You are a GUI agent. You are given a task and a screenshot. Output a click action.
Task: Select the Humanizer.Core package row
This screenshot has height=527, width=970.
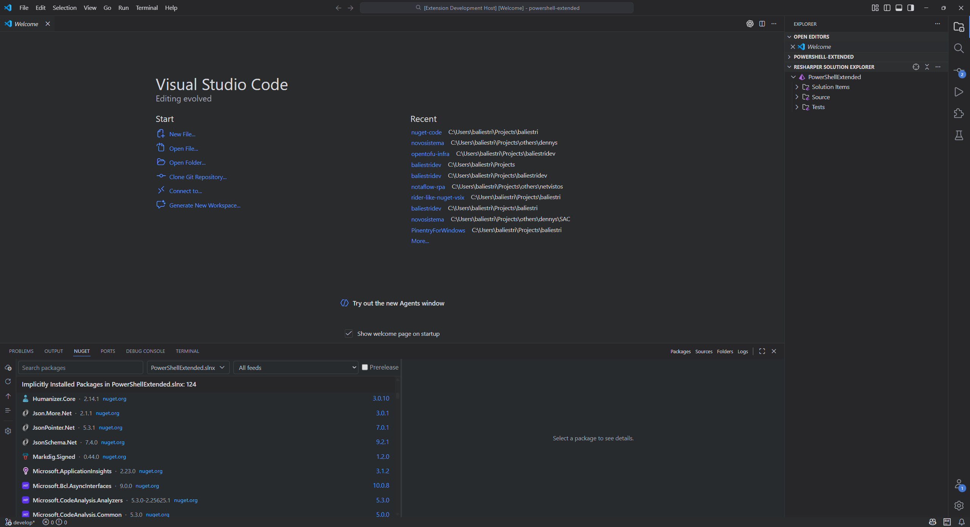206,399
